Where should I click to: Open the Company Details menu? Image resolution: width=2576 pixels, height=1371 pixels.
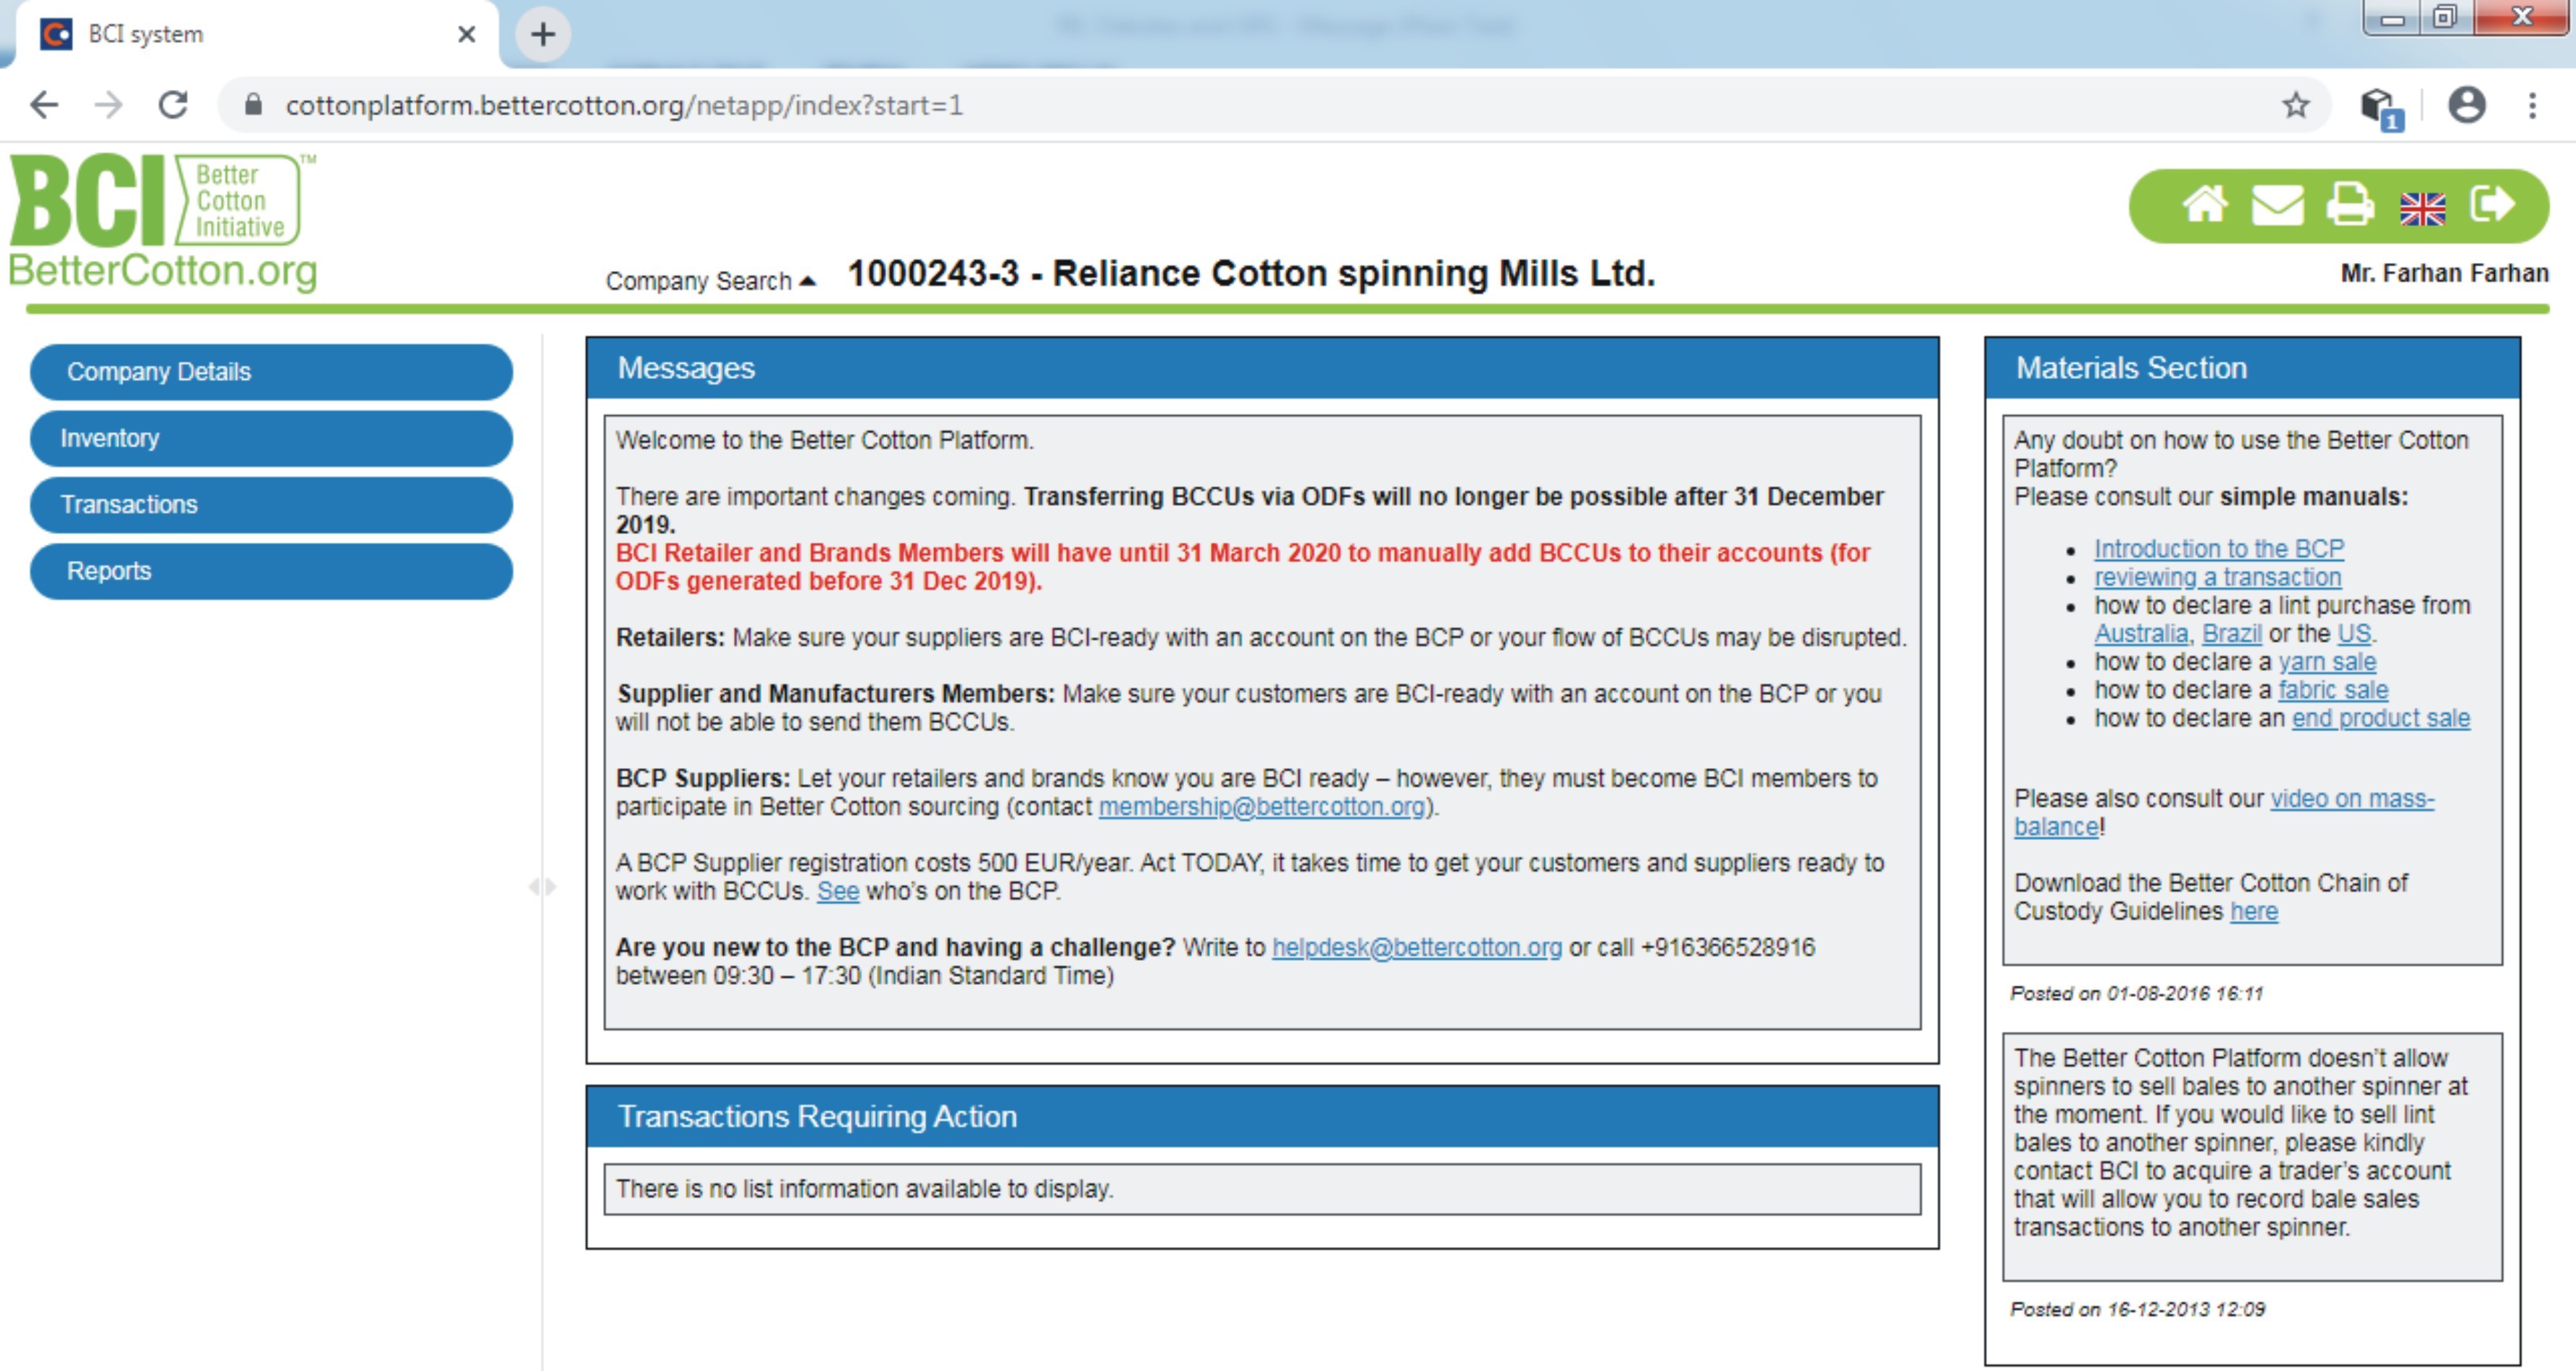(271, 372)
